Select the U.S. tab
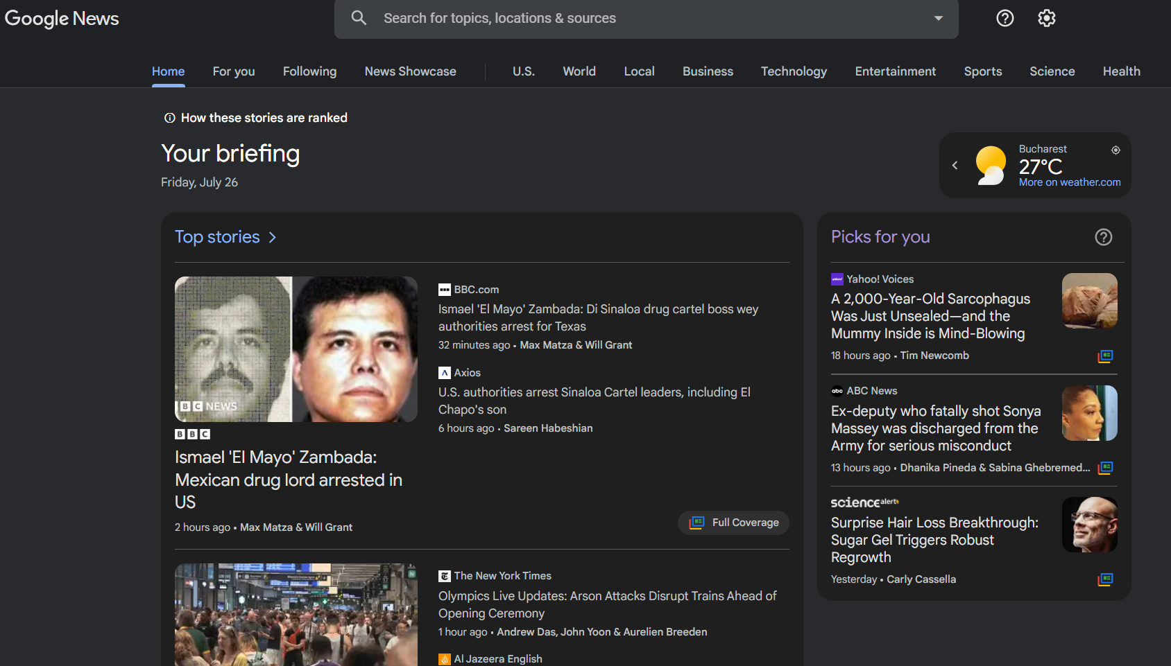Image resolution: width=1171 pixels, height=666 pixels. point(524,71)
